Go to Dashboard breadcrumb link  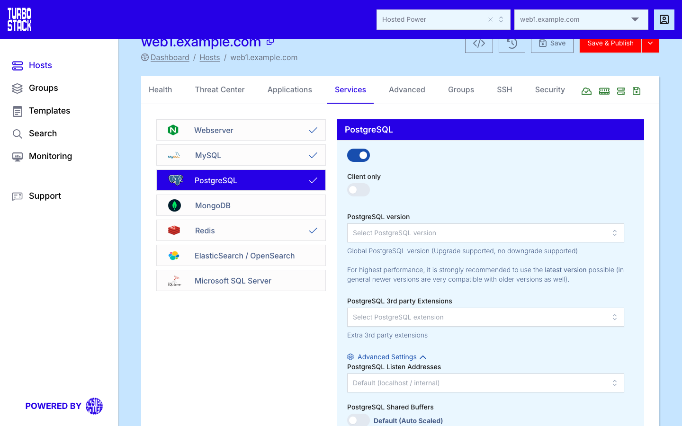tap(170, 57)
